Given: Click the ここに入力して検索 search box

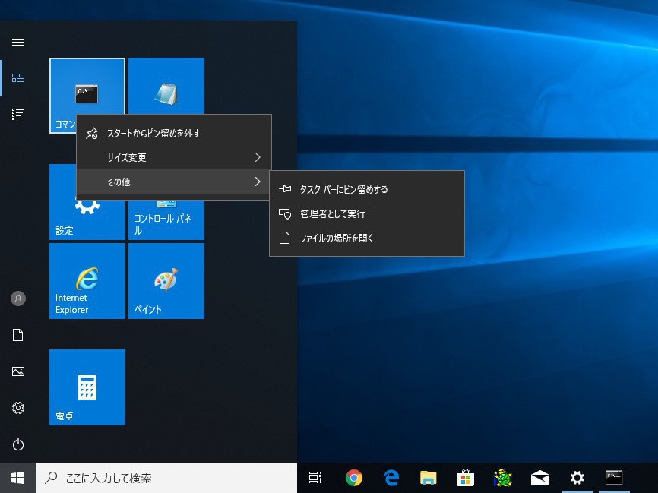Looking at the screenshot, I should pos(166,478).
